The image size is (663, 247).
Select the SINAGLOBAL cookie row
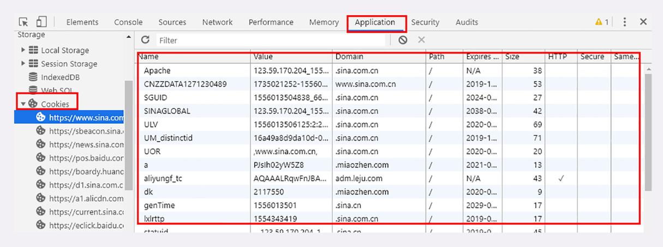pos(388,111)
